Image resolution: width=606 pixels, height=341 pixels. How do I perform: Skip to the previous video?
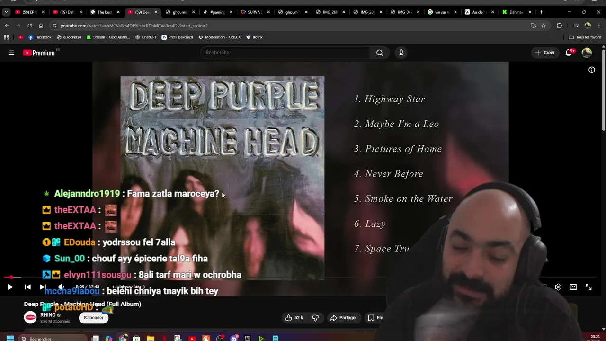(x=27, y=287)
